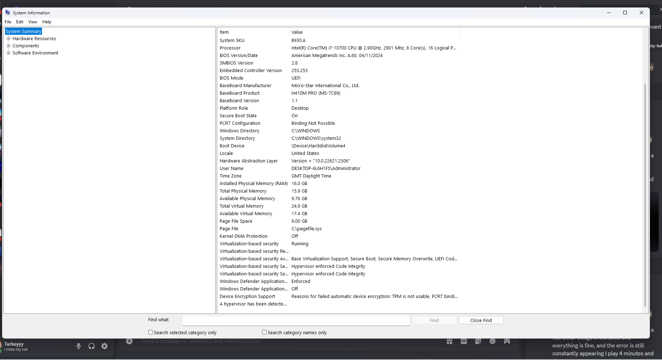The image size is (662, 360).
Task: Select the Windows Directory row
Action: pyautogui.click(x=338, y=131)
